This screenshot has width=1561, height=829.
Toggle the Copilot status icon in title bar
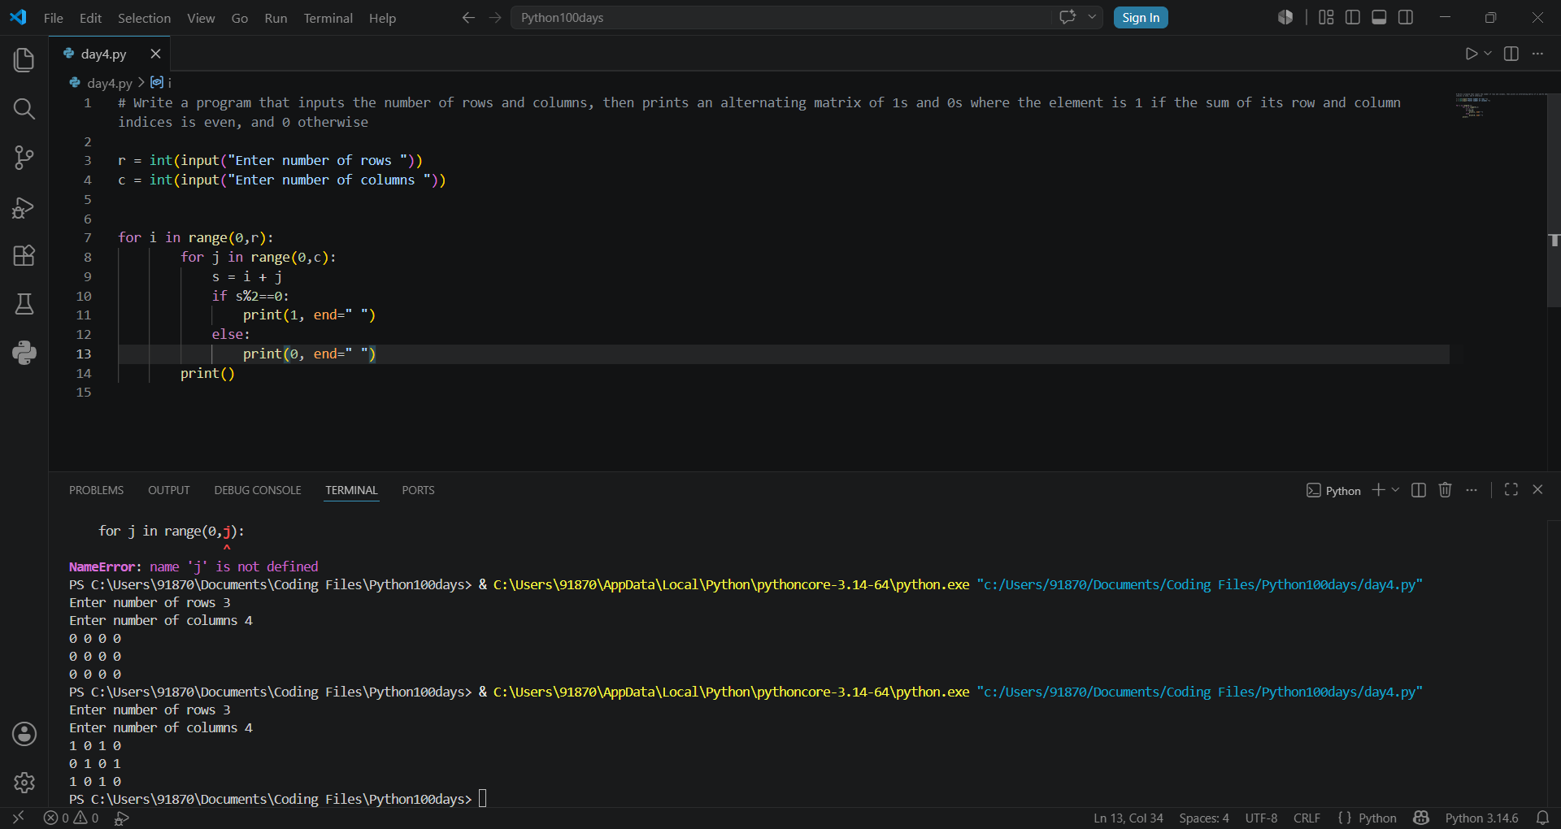(1285, 17)
